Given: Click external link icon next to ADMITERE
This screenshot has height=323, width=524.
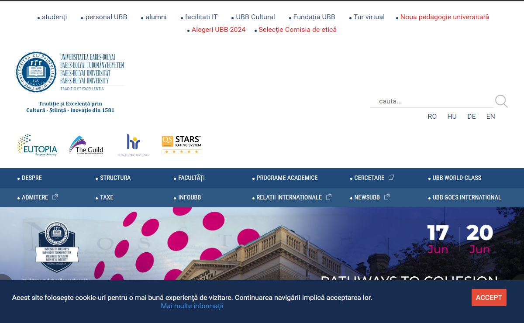Looking at the screenshot, I should (55, 197).
